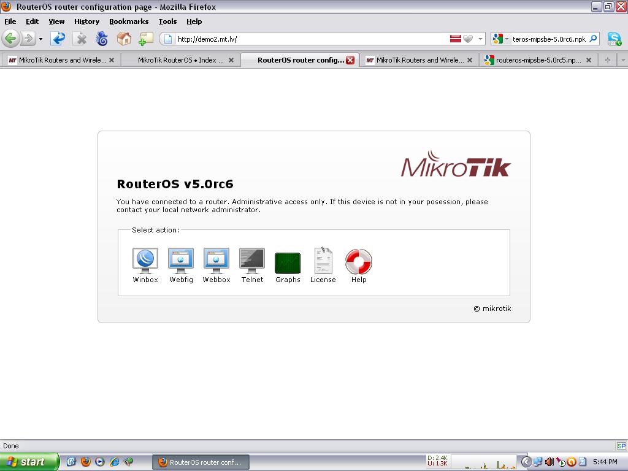Open the History menu
This screenshot has width=628, height=471.
click(86, 21)
